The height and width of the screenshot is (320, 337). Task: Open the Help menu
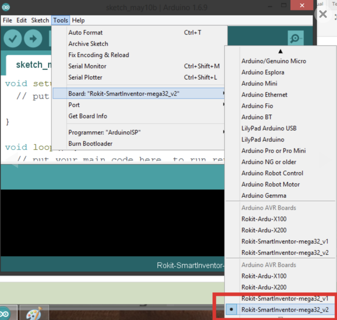click(x=78, y=20)
